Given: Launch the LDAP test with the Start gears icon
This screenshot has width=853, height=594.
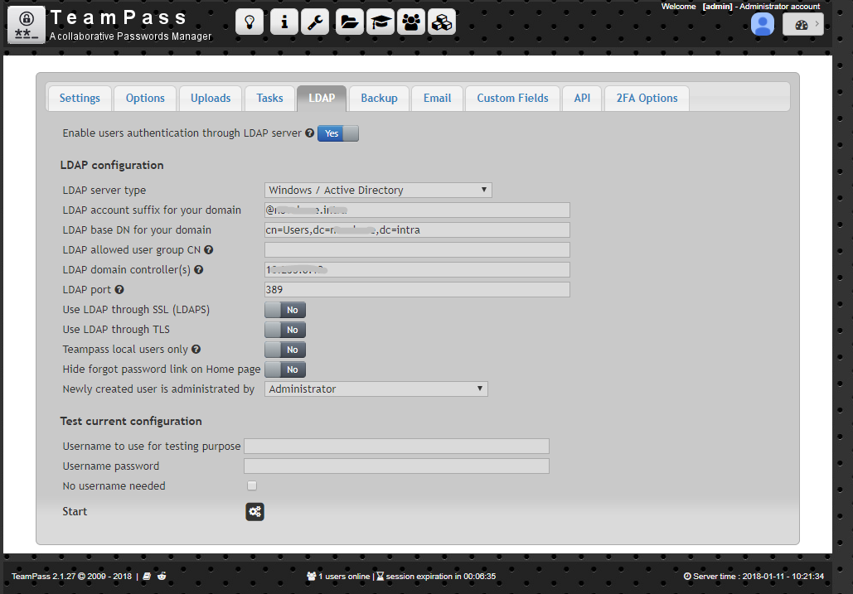Looking at the screenshot, I should pyautogui.click(x=254, y=511).
